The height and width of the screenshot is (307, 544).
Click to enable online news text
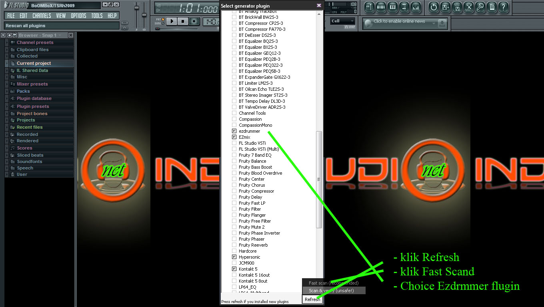[399, 21]
